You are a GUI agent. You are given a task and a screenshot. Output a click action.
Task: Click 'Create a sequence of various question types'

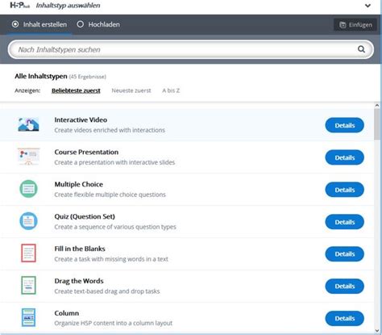115,227
